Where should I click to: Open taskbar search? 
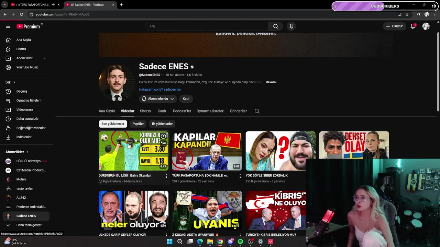[x=180, y=242]
